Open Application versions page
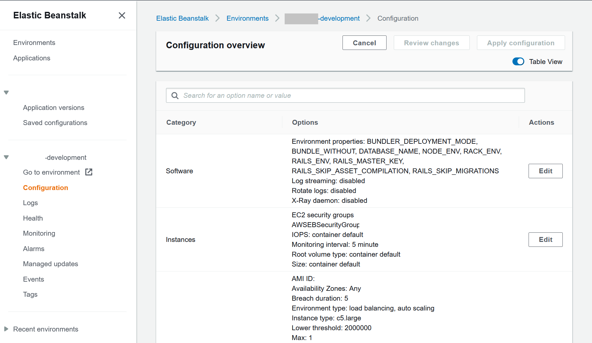 click(54, 108)
